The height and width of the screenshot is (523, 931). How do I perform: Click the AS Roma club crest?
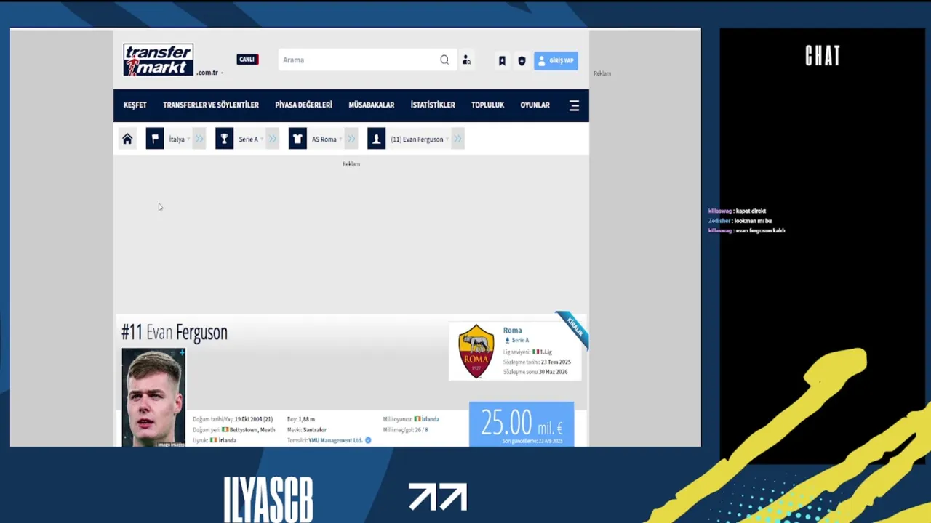[476, 352]
